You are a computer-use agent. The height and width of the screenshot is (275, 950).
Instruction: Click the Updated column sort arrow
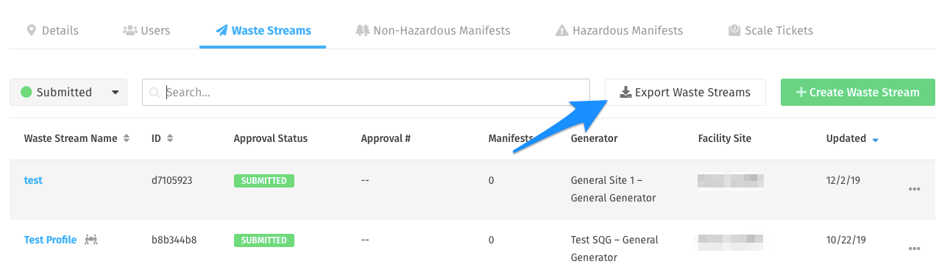875,140
